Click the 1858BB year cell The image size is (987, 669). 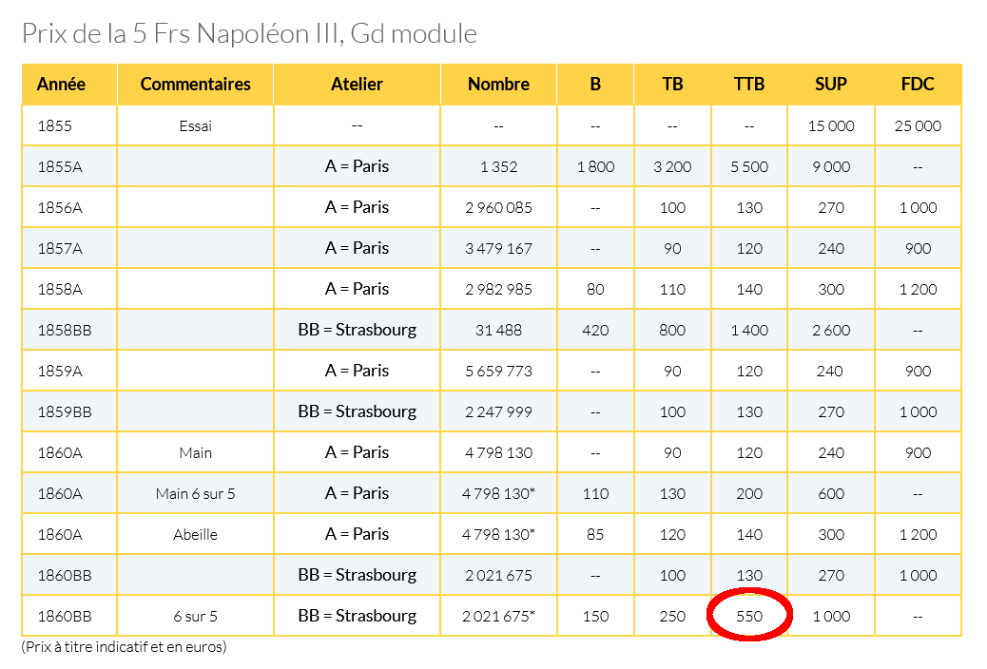[x=64, y=330]
